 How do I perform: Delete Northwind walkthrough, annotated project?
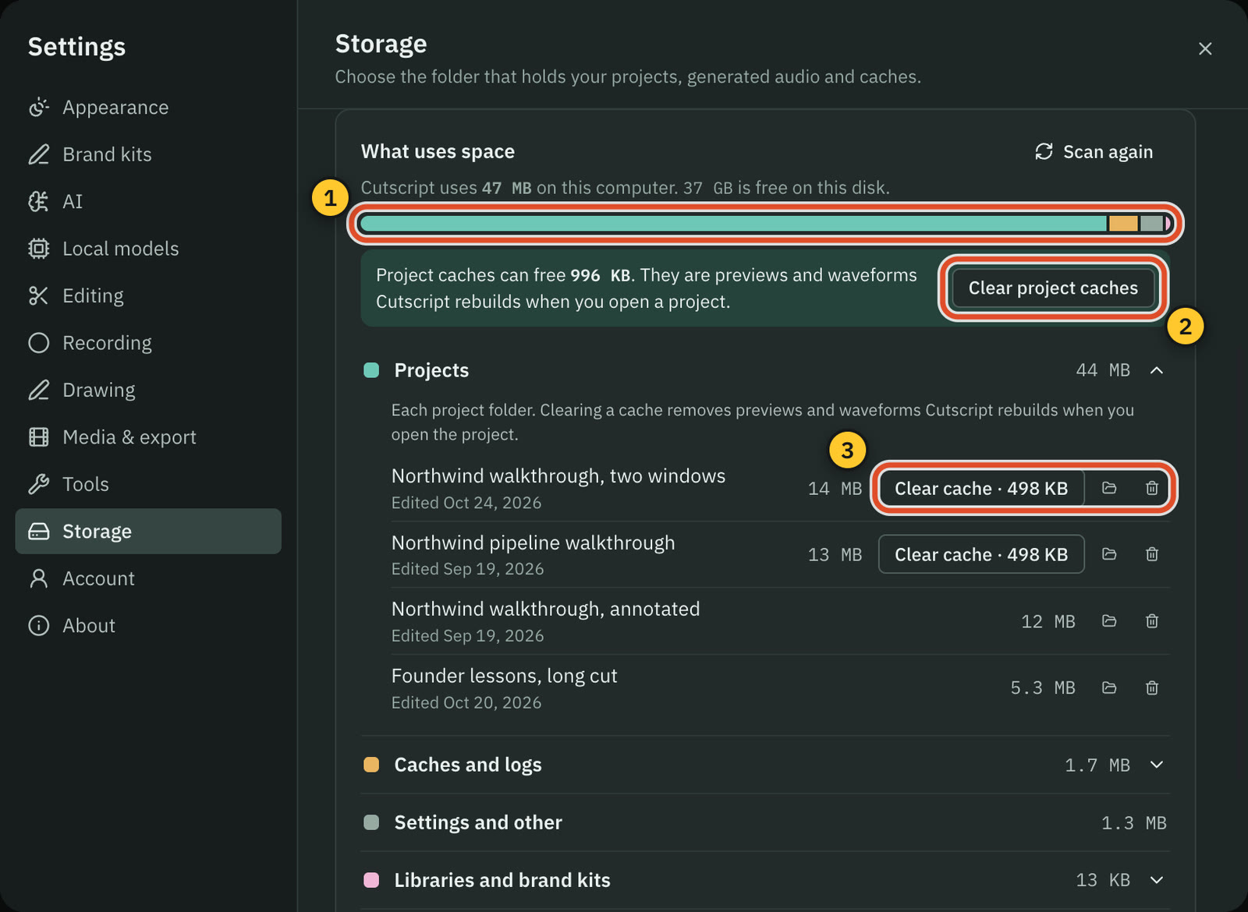click(1152, 621)
